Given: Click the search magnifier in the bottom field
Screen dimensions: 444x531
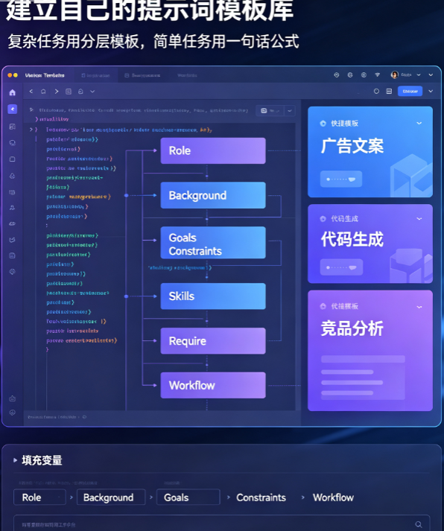Looking at the screenshot, I should (x=419, y=524).
